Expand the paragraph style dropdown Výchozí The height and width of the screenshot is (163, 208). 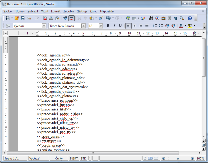click(44, 26)
